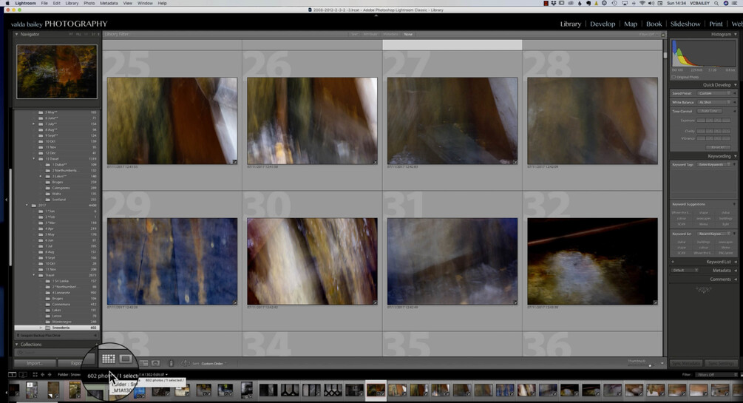Hide the top module panel with the arrow
743x403 pixels.
(376, 16)
